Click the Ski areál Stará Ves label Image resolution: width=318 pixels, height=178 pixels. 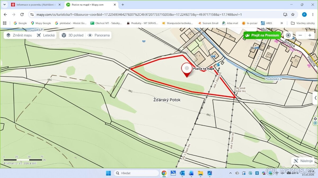tap(241, 90)
